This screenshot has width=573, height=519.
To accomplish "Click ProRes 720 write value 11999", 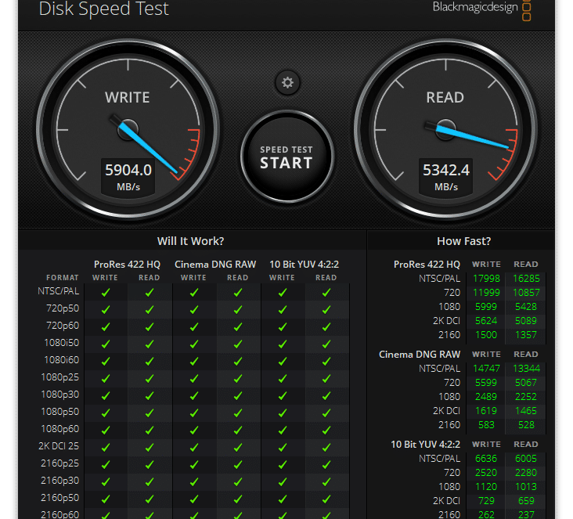I will click(486, 293).
